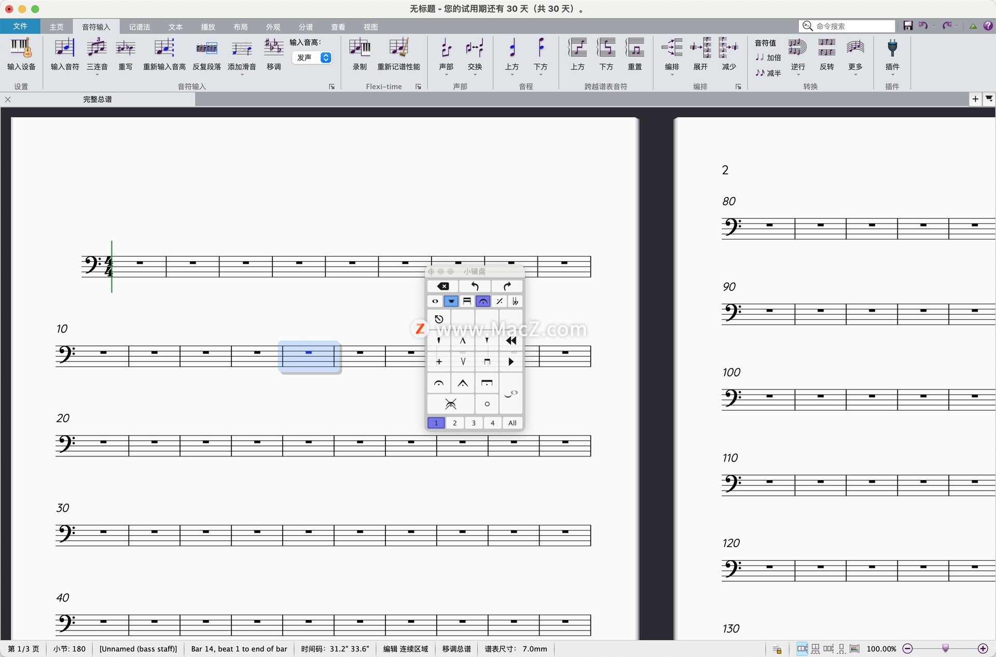Start Flexi-time Record (录制)
This screenshot has width=996, height=657.
tap(359, 54)
